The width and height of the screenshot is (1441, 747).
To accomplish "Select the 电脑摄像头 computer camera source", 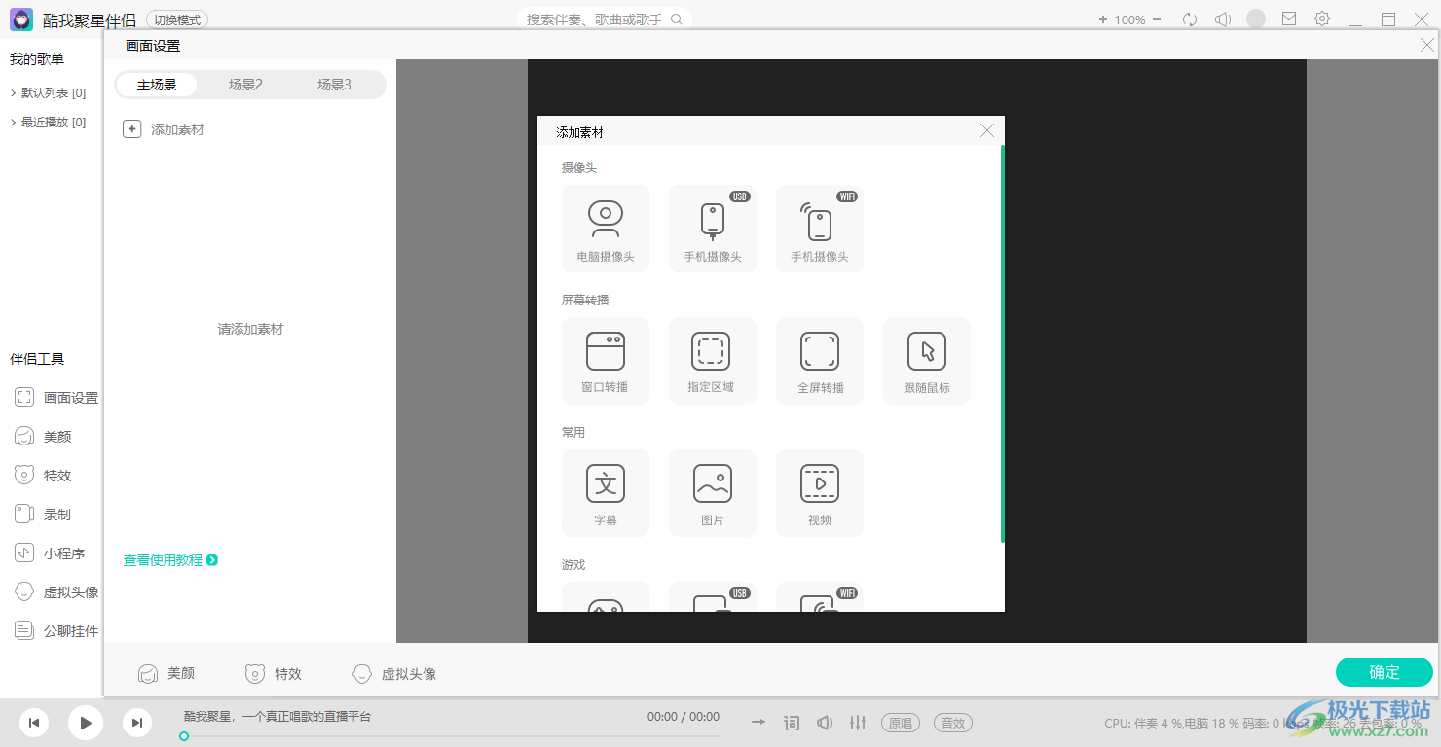I will (x=606, y=229).
